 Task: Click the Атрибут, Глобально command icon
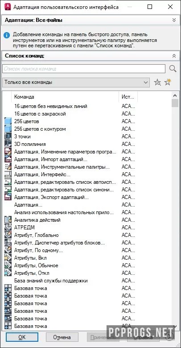click(x=8, y=235)
